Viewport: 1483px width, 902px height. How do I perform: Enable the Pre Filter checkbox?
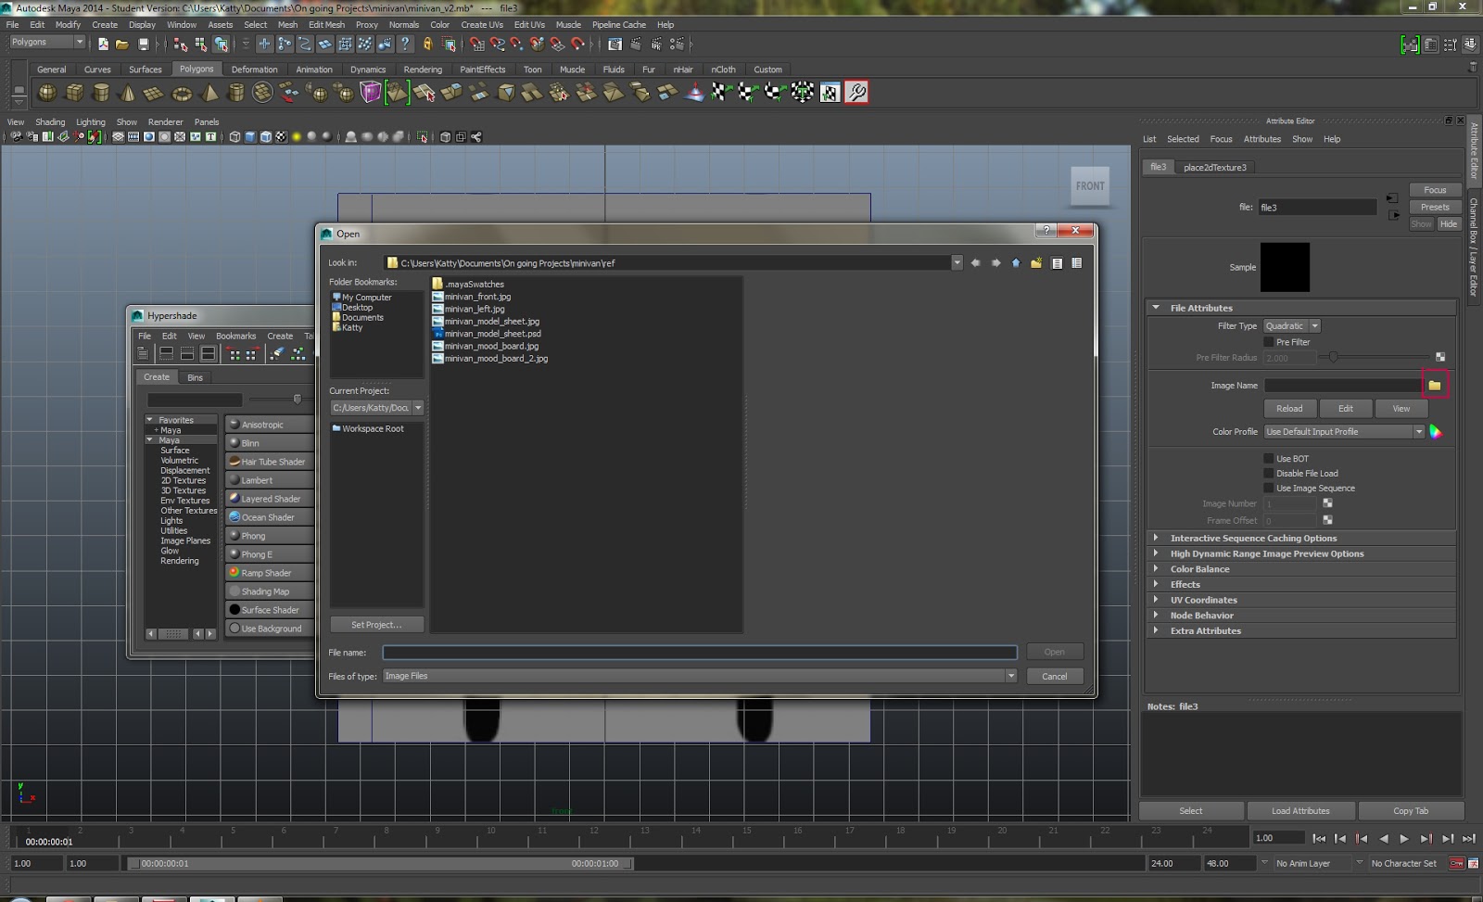[x=1269, y=342]
